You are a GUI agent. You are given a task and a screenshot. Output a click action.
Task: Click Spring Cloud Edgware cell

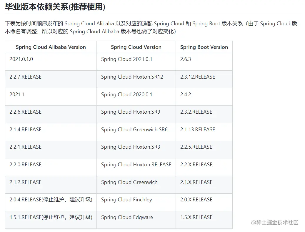tap(136, 220)
